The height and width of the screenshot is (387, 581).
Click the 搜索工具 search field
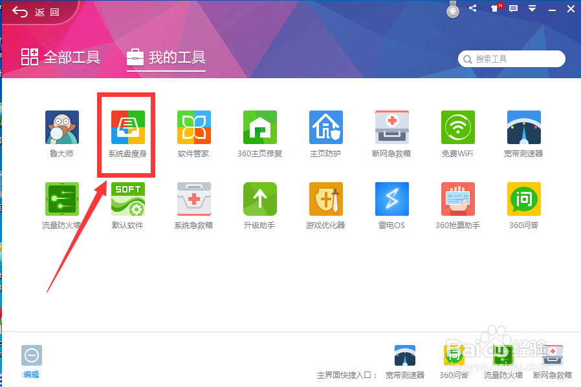click(511, 59)
